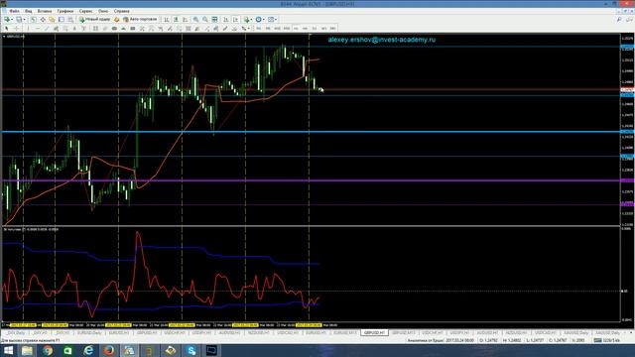
Task: Expand the Indicators dropdown arrow
Action: click(251, 20)
